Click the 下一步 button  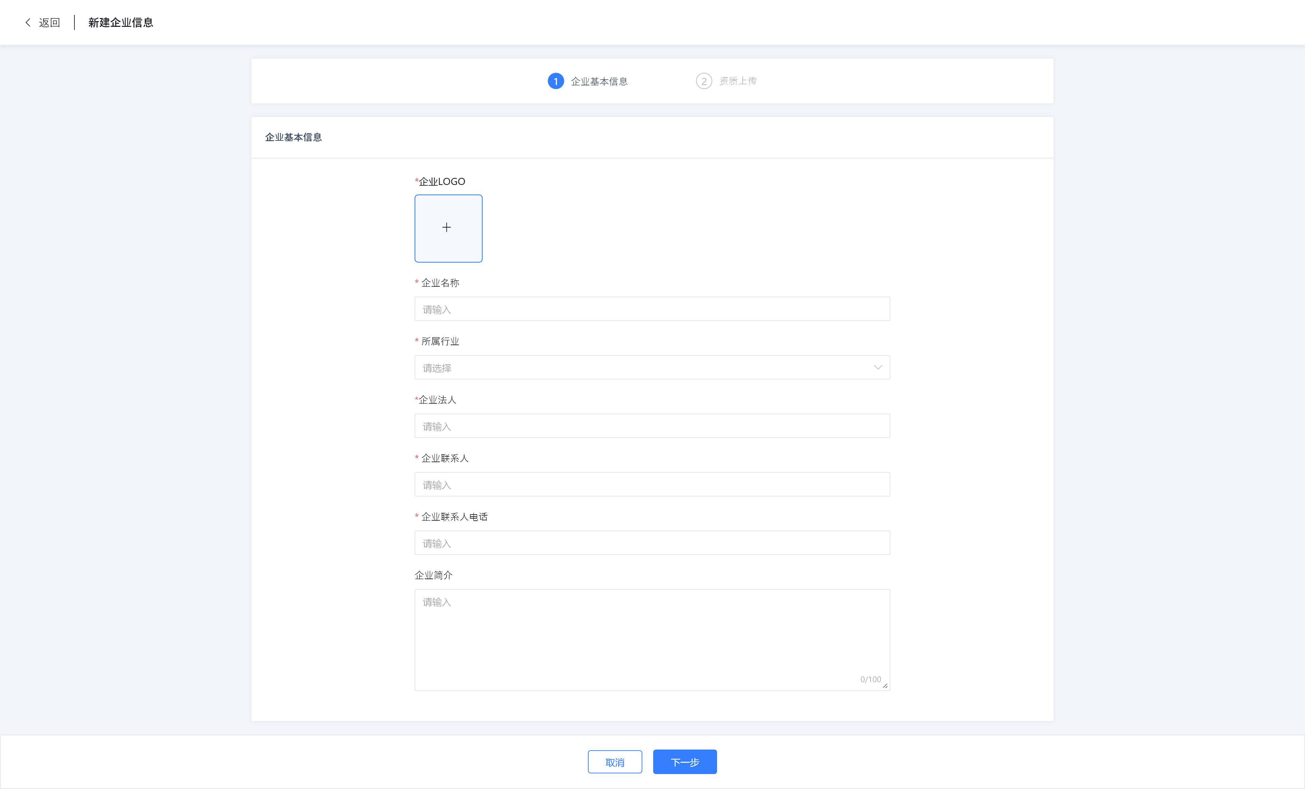[x=685, y=762]
